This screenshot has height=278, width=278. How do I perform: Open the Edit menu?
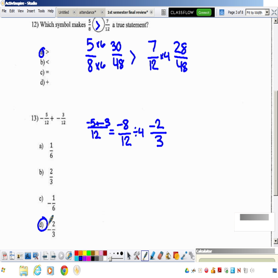[12, 11]
